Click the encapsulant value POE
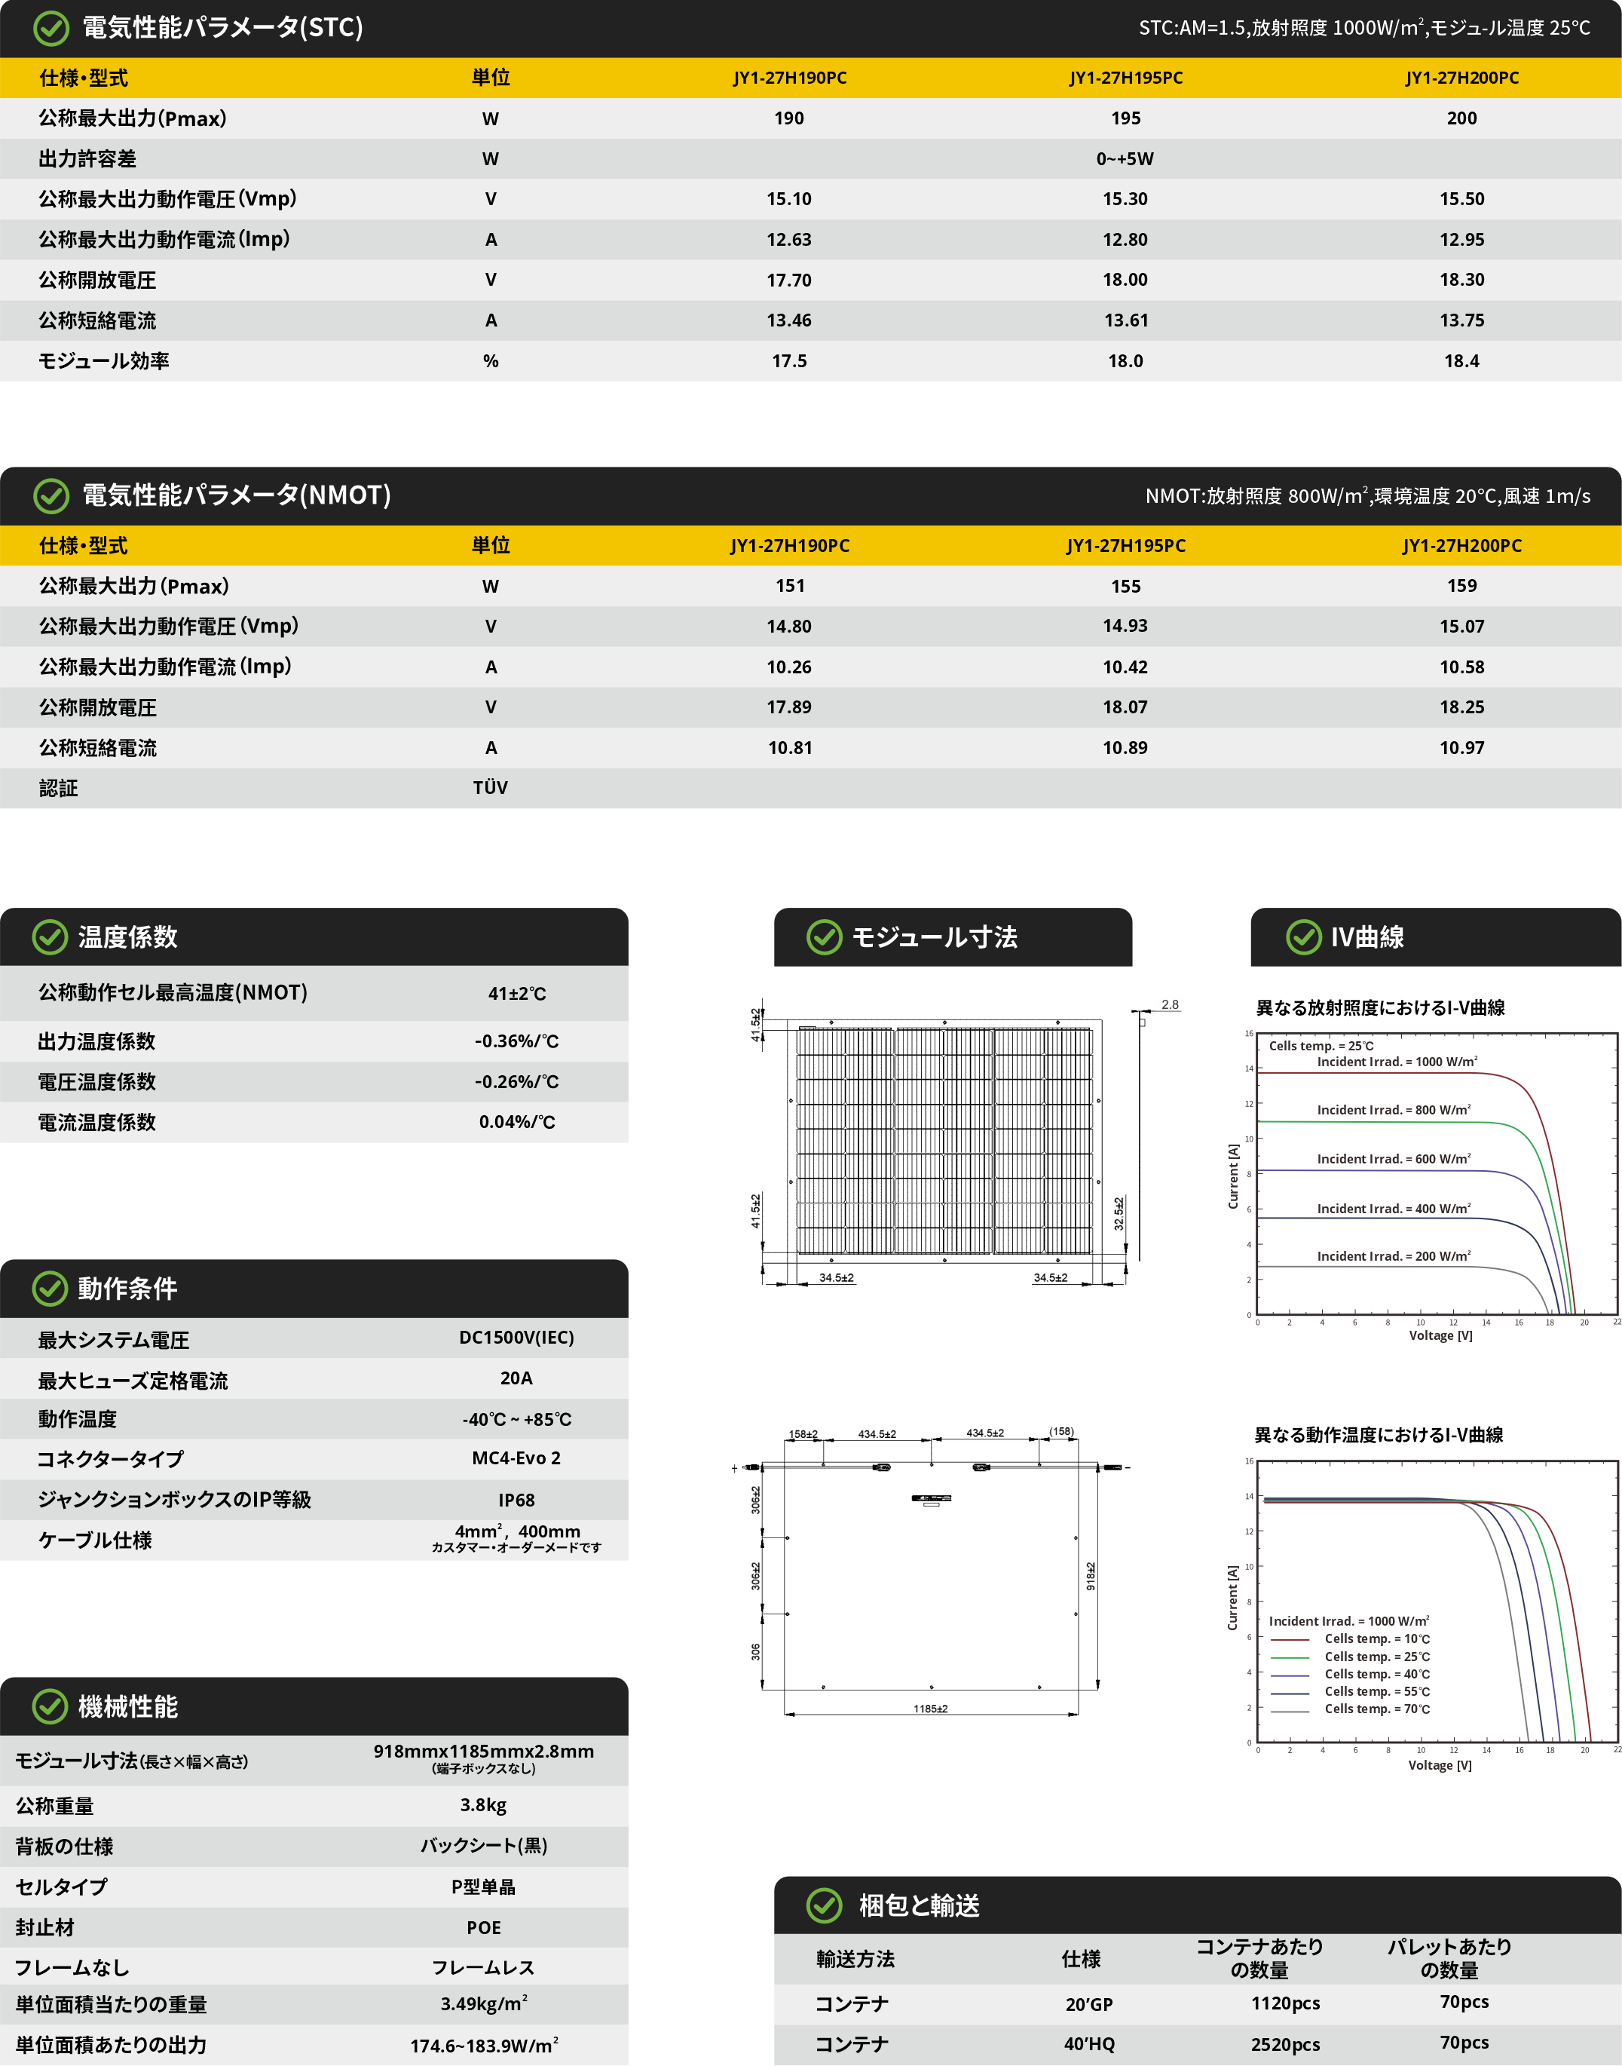Screen dimensions: 1622x2066 483,1928
